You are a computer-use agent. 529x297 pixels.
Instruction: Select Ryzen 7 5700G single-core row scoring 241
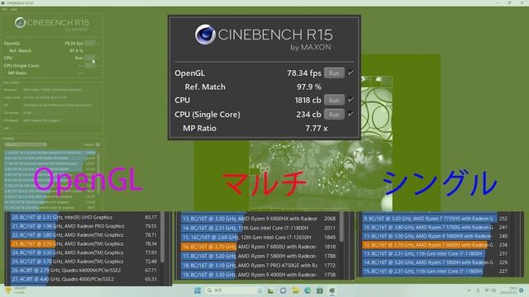[436, 228]
